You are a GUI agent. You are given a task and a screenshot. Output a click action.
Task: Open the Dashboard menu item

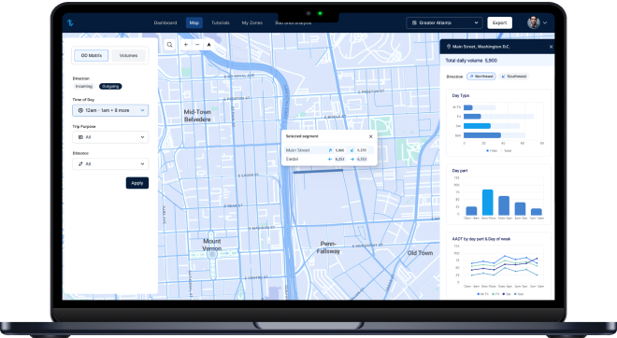point(165,22)
